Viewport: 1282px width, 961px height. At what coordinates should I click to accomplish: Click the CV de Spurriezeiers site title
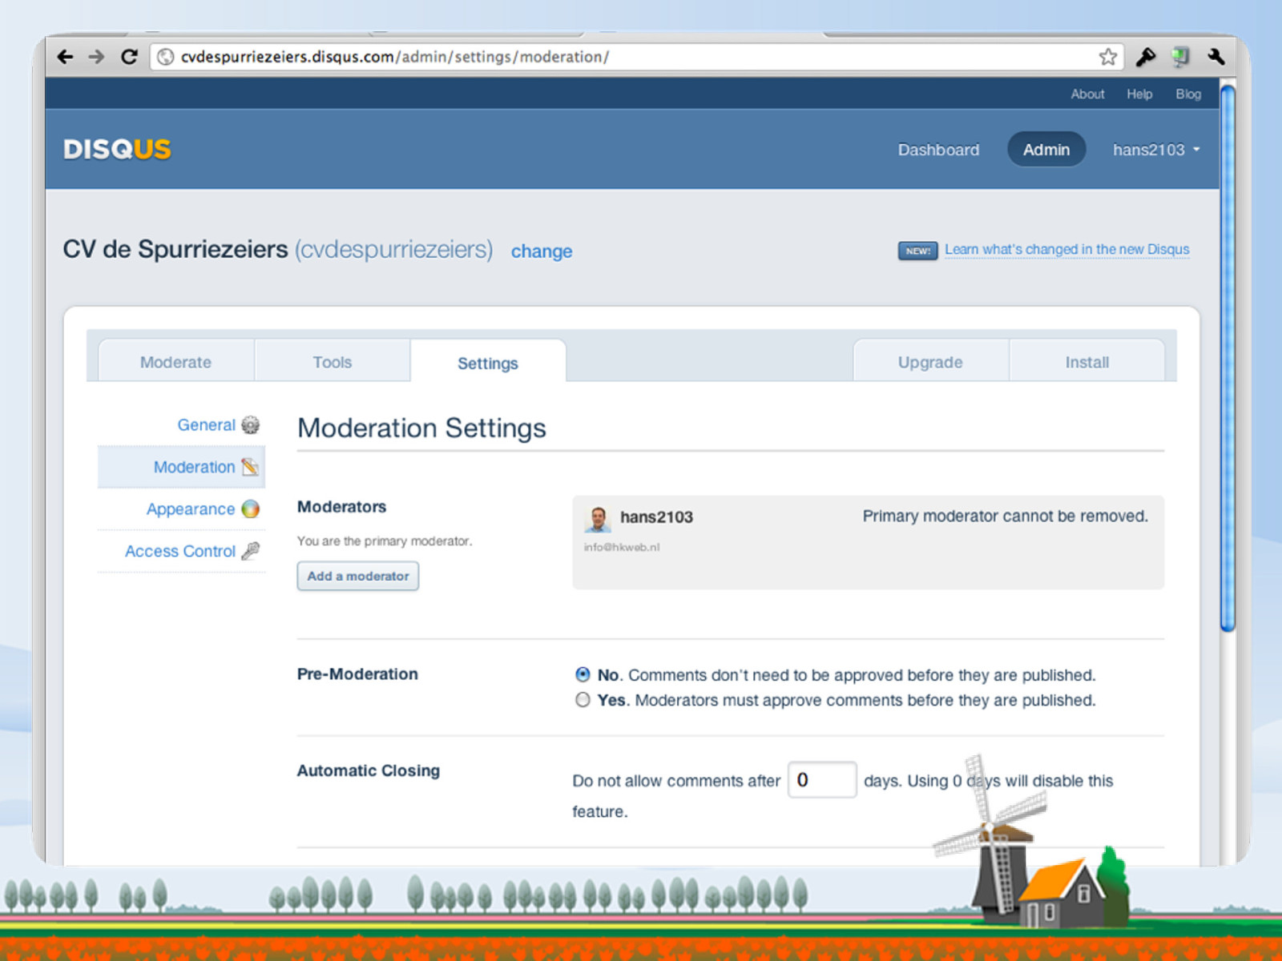(175, 249)
